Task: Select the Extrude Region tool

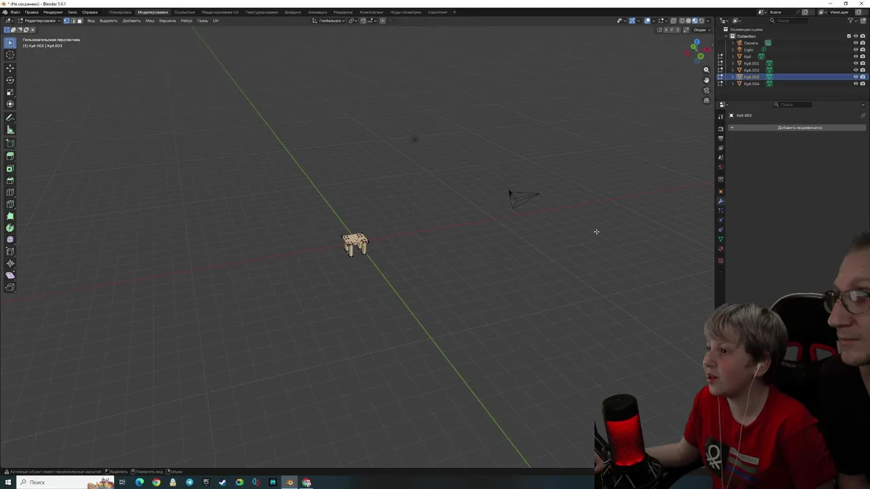Action: click(x=10, y=156)
